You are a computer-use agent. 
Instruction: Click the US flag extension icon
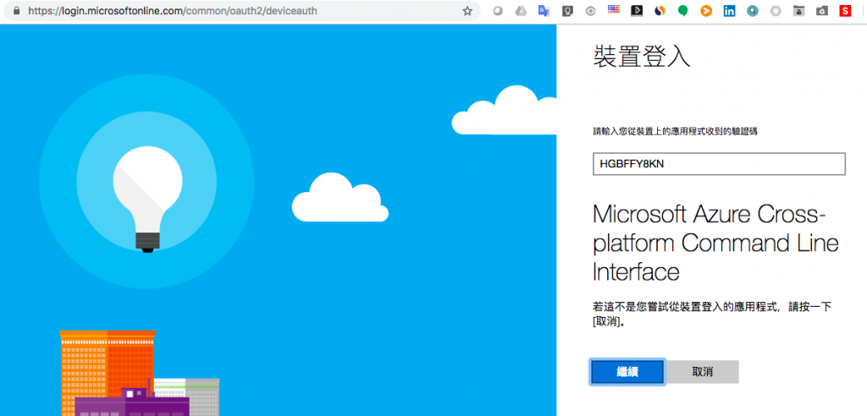tap(614, 9)
